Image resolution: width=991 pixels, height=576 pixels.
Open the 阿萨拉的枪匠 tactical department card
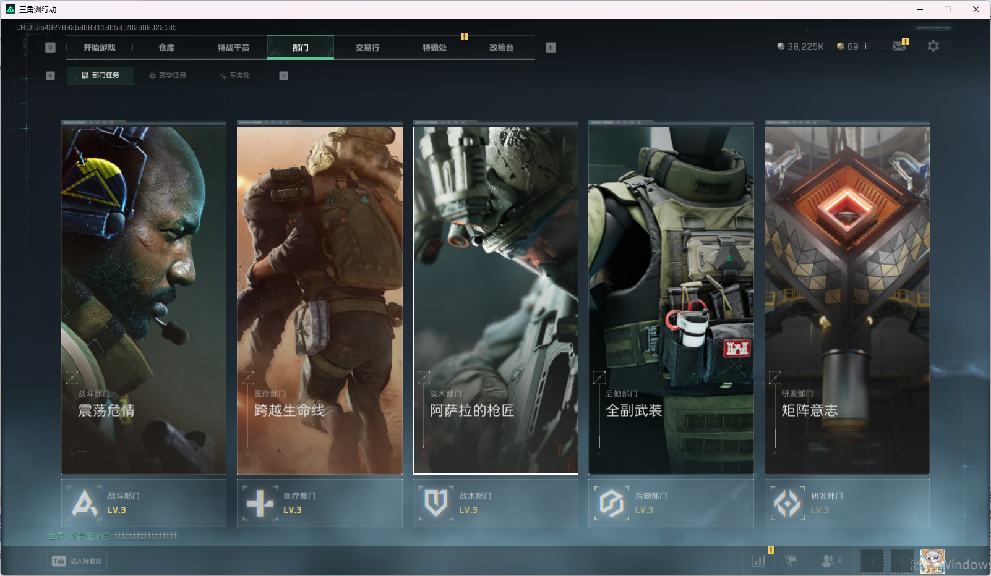click(495, 300)
